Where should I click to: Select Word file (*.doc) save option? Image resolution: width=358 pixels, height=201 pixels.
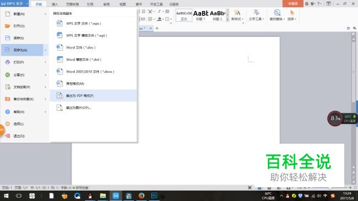(x=93, y=47)
